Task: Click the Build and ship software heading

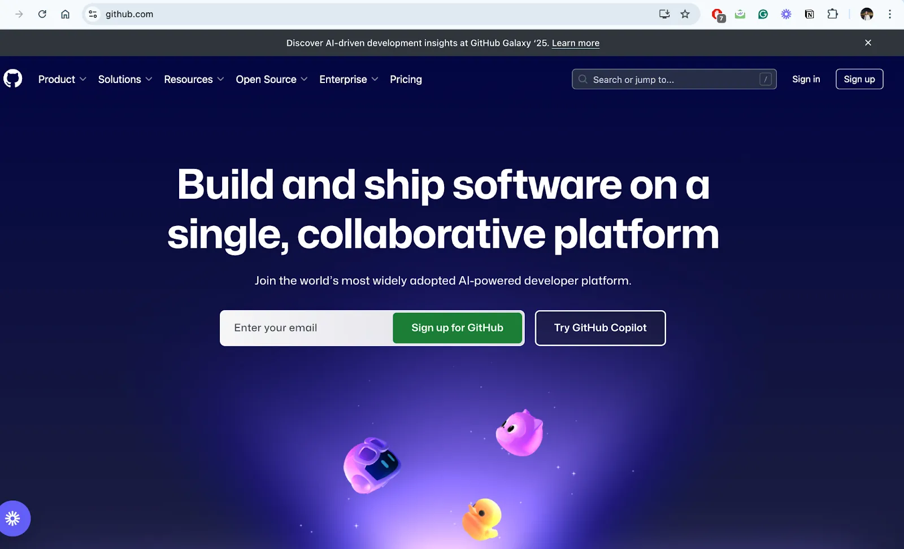Action: [443, 209]
